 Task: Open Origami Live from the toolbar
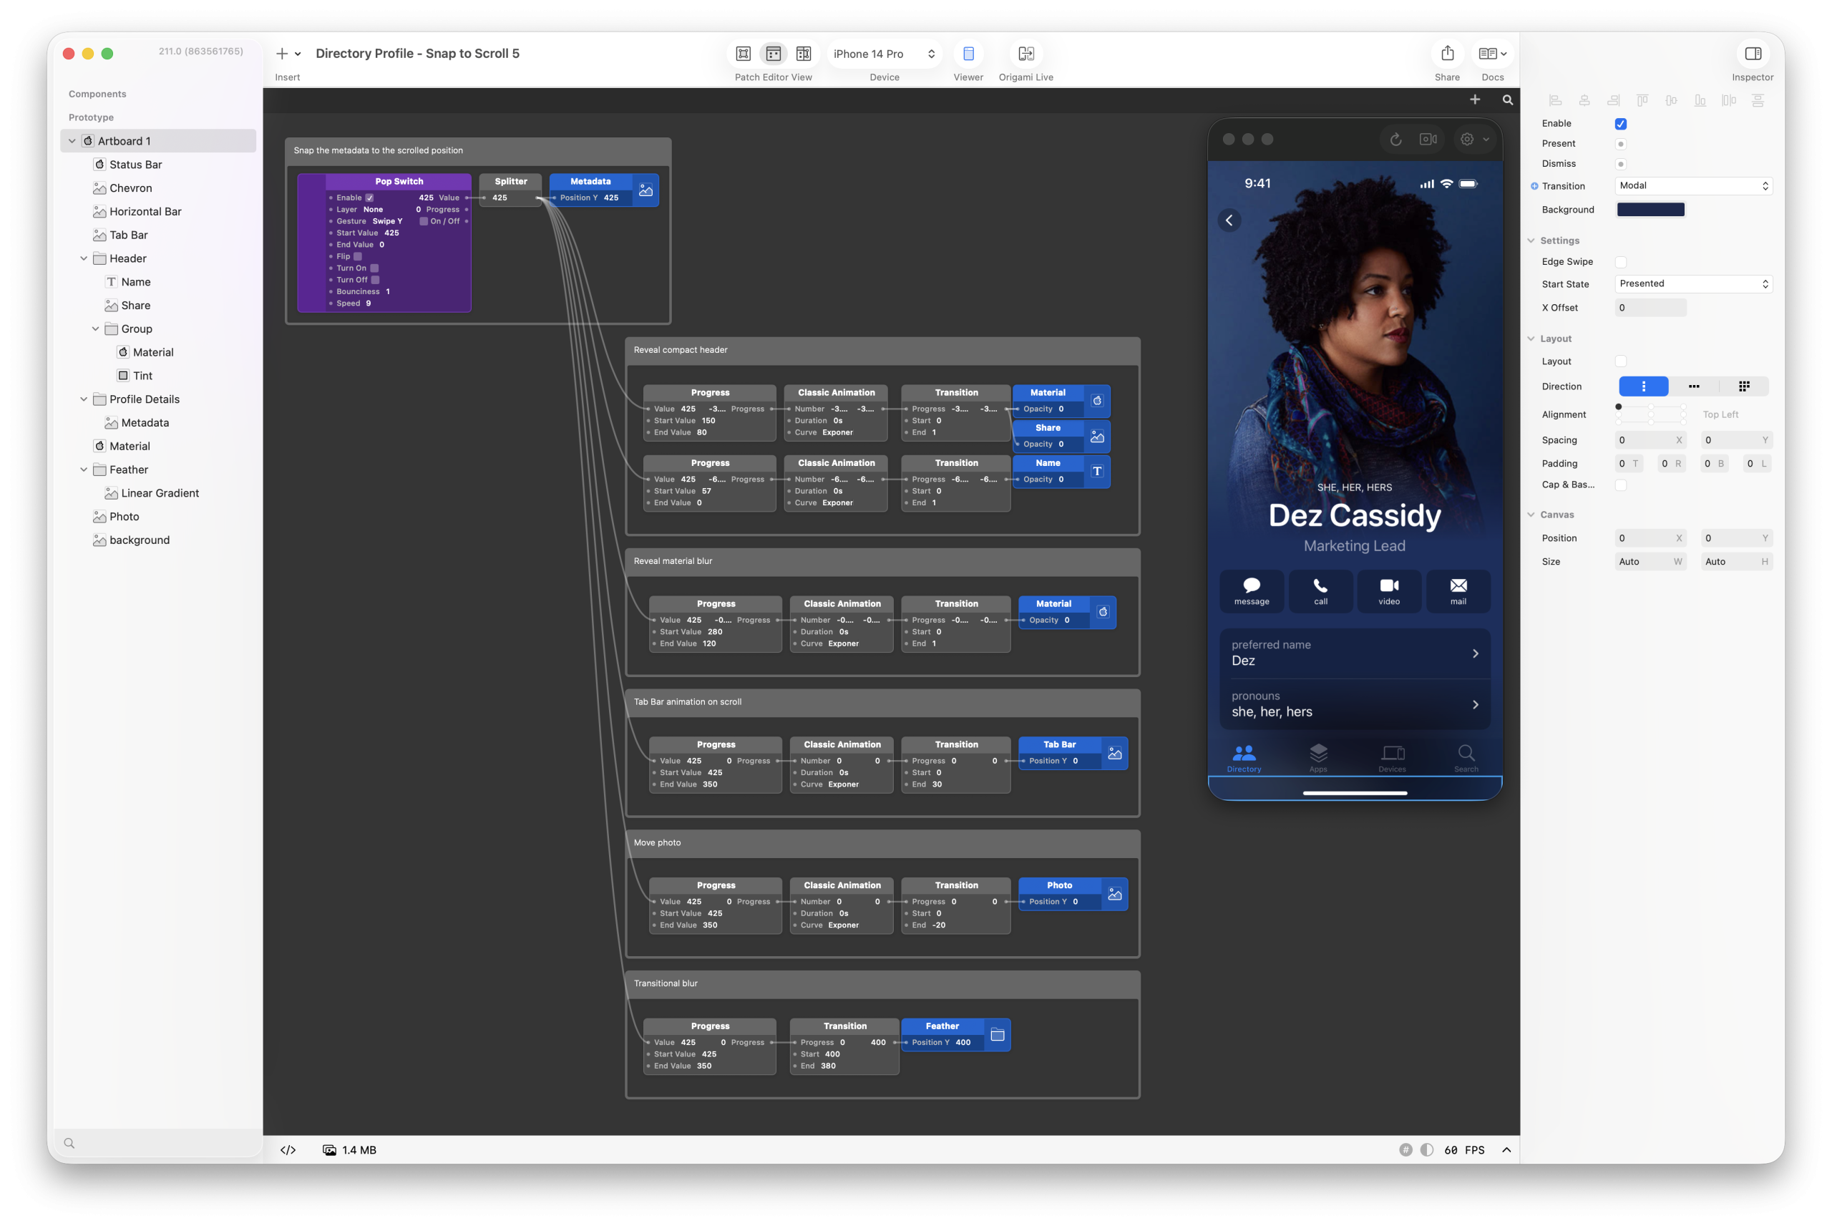click(1026, 54)
